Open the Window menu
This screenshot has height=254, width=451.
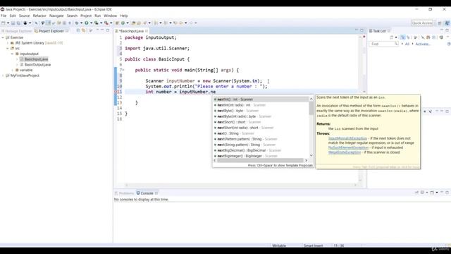point(110,16)
